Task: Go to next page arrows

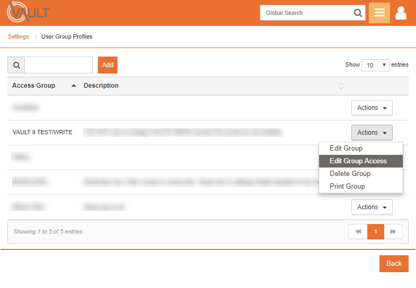Action: [393, 231]
